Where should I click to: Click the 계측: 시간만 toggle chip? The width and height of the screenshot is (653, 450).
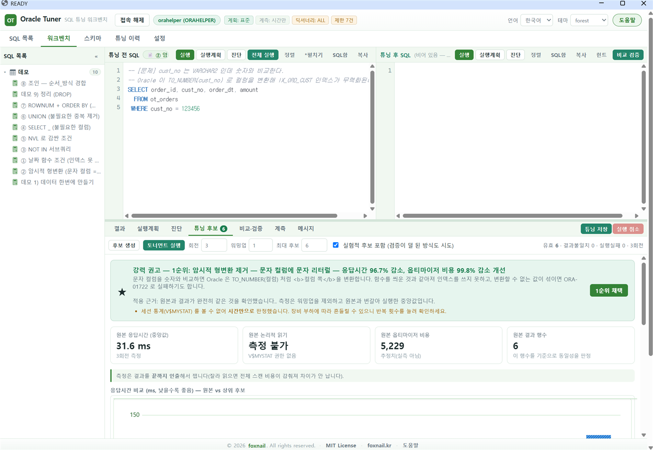pos(273,20)
